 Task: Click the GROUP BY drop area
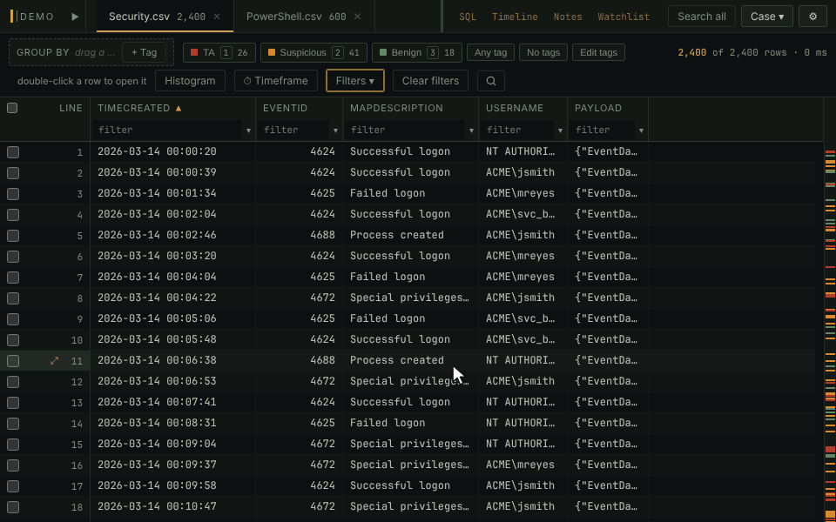[91, 52]
